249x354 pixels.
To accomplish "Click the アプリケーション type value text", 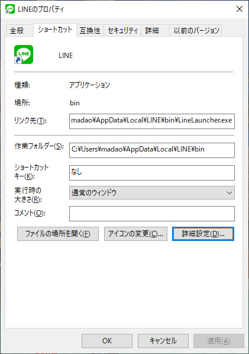I will [89, 85].
